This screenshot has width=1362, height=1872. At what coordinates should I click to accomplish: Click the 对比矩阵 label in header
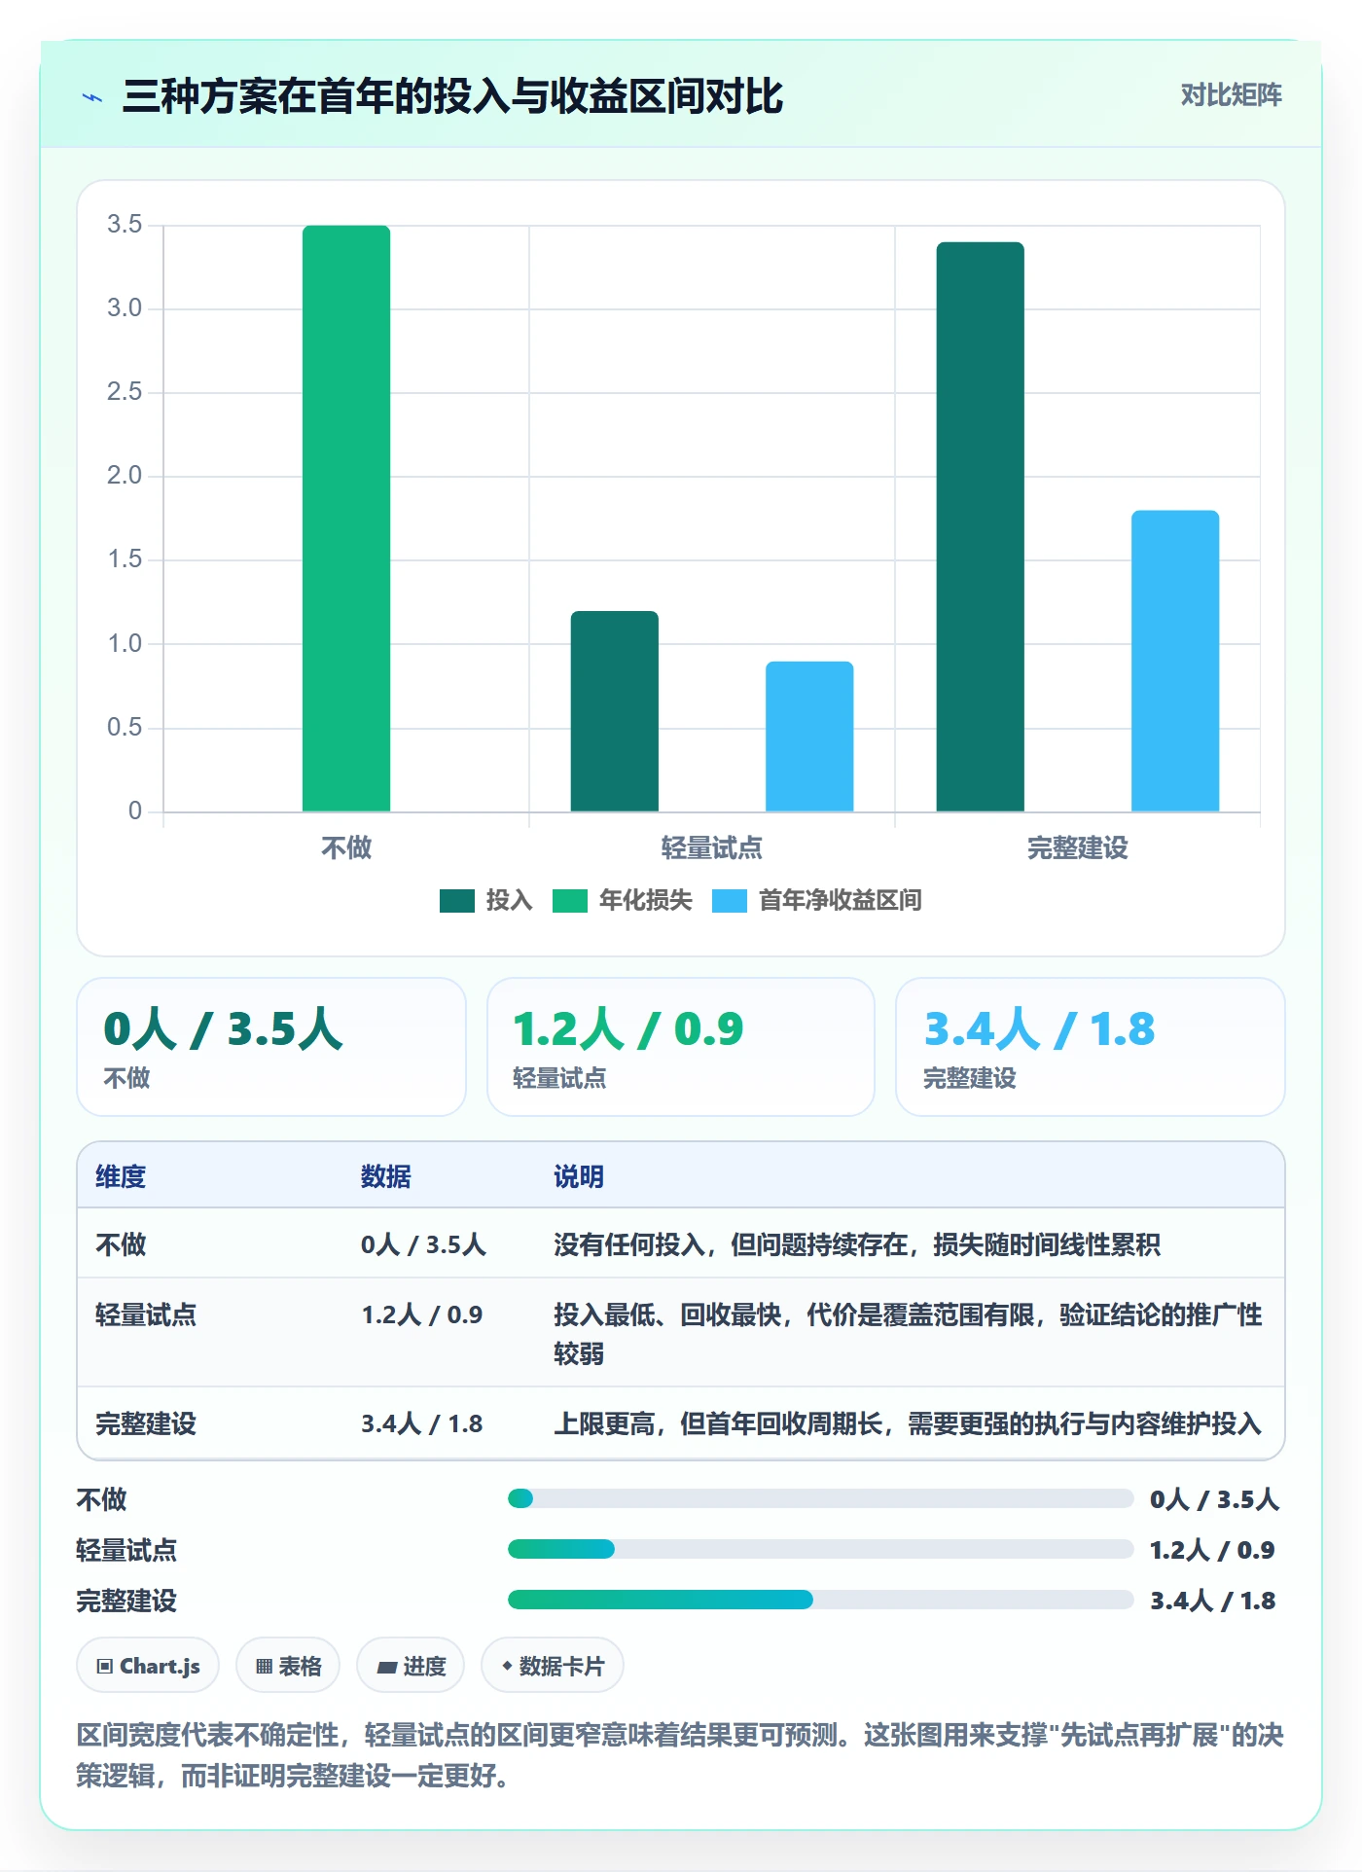[x=1231, y=94]
